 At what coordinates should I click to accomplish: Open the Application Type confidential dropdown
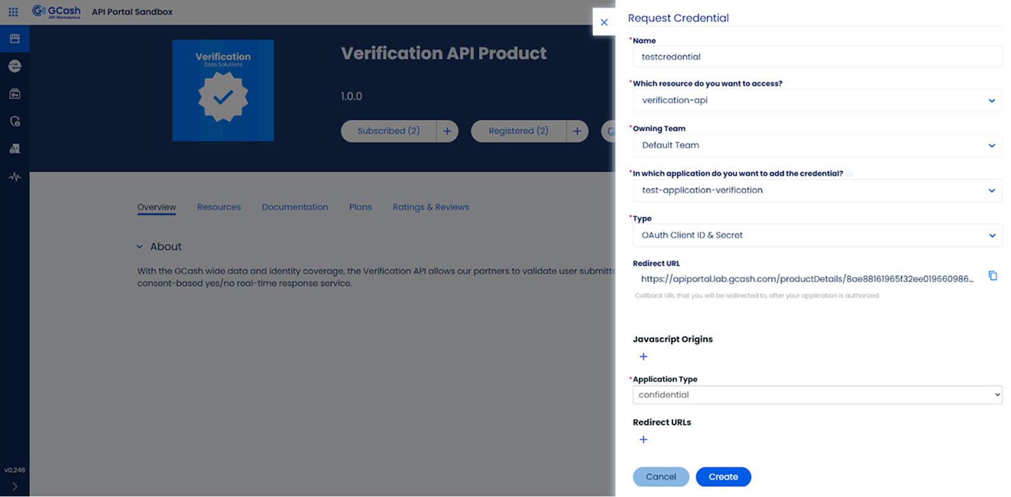817,395
